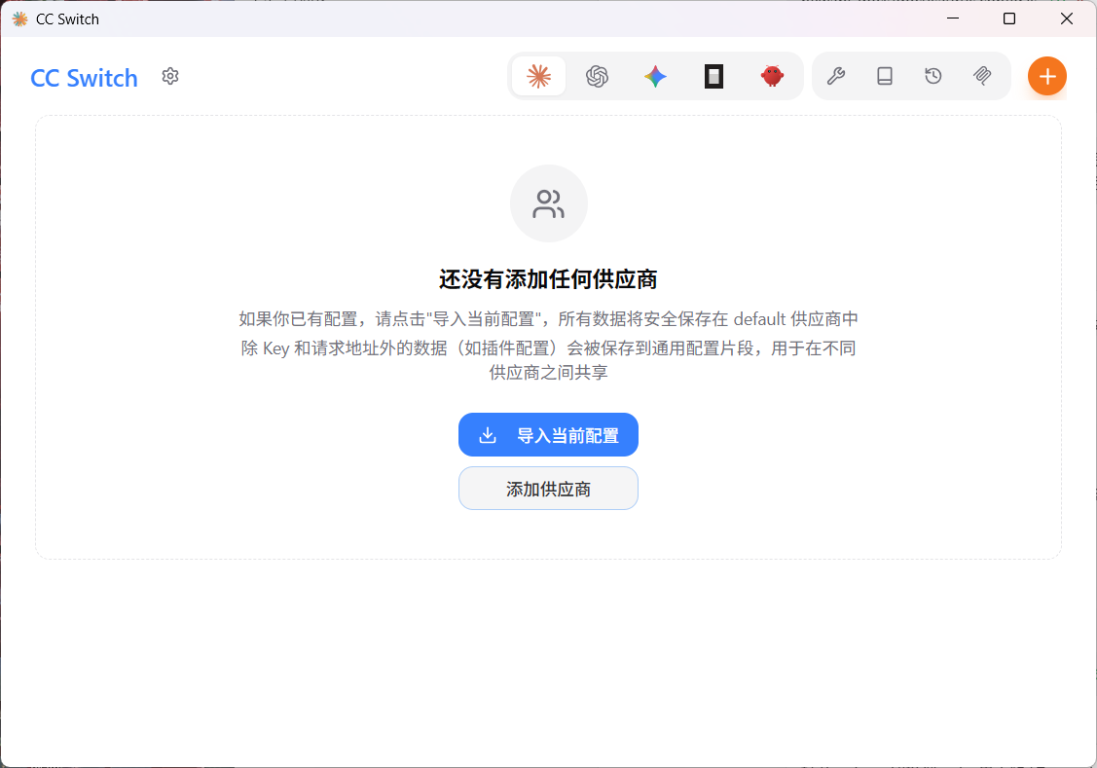The height and width of the screenshot is (768, 1097).
Task: Close the CC Switch window
Action: pos(1067,18)
